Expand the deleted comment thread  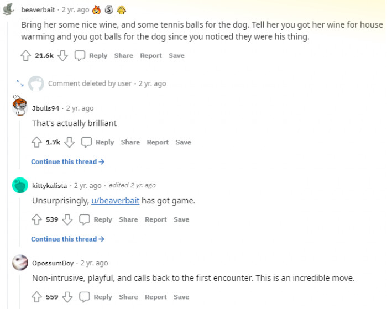[x=20, y=83]
